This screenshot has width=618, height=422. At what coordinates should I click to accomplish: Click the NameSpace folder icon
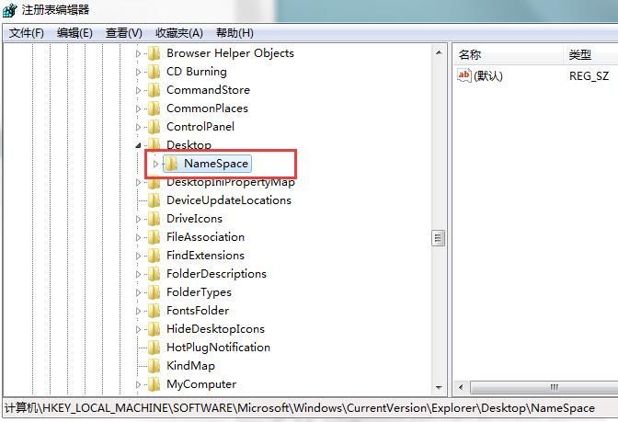click(171, 164)
